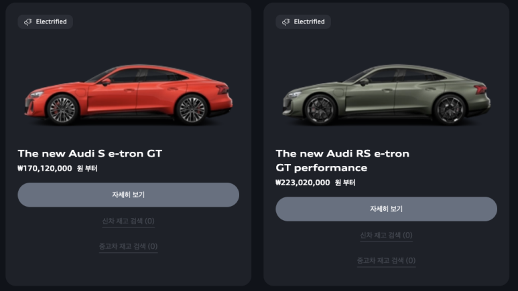Click the ₩170,120,000 price
The height and width of the screenshot is (291, 518).
pos(45,169)
